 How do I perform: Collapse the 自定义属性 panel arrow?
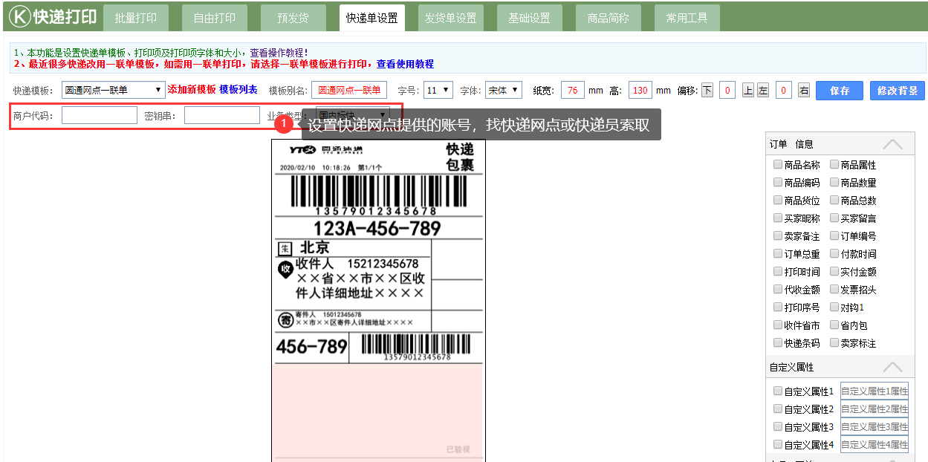[x=892, y=367]
